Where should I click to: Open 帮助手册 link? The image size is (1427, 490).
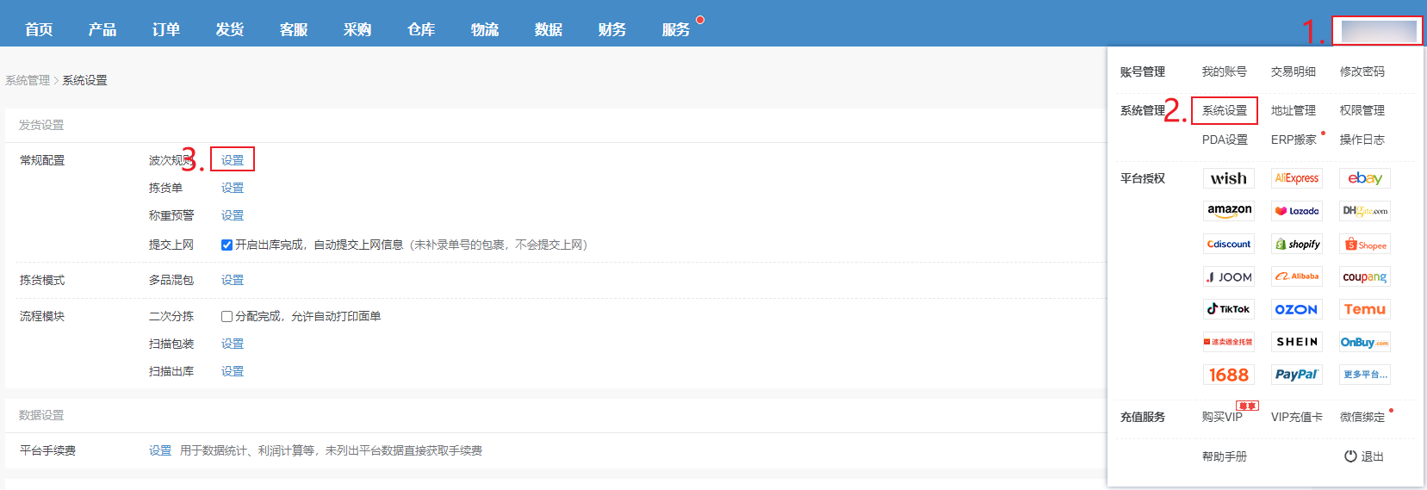pyautogui.click(x=1225, y=456)
